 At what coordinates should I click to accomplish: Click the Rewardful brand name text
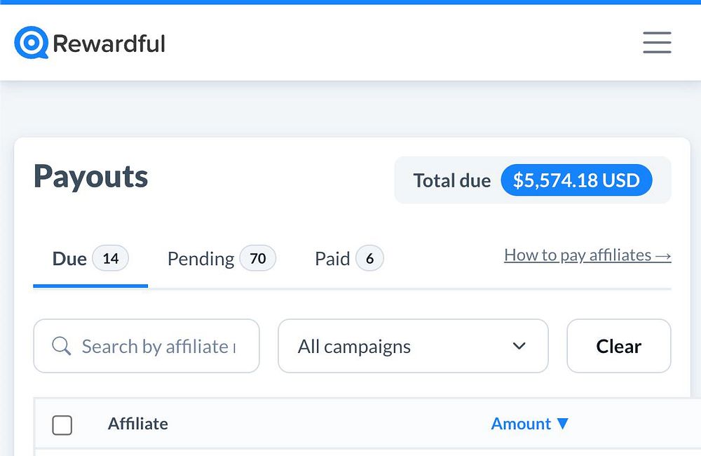click(109, 43)
